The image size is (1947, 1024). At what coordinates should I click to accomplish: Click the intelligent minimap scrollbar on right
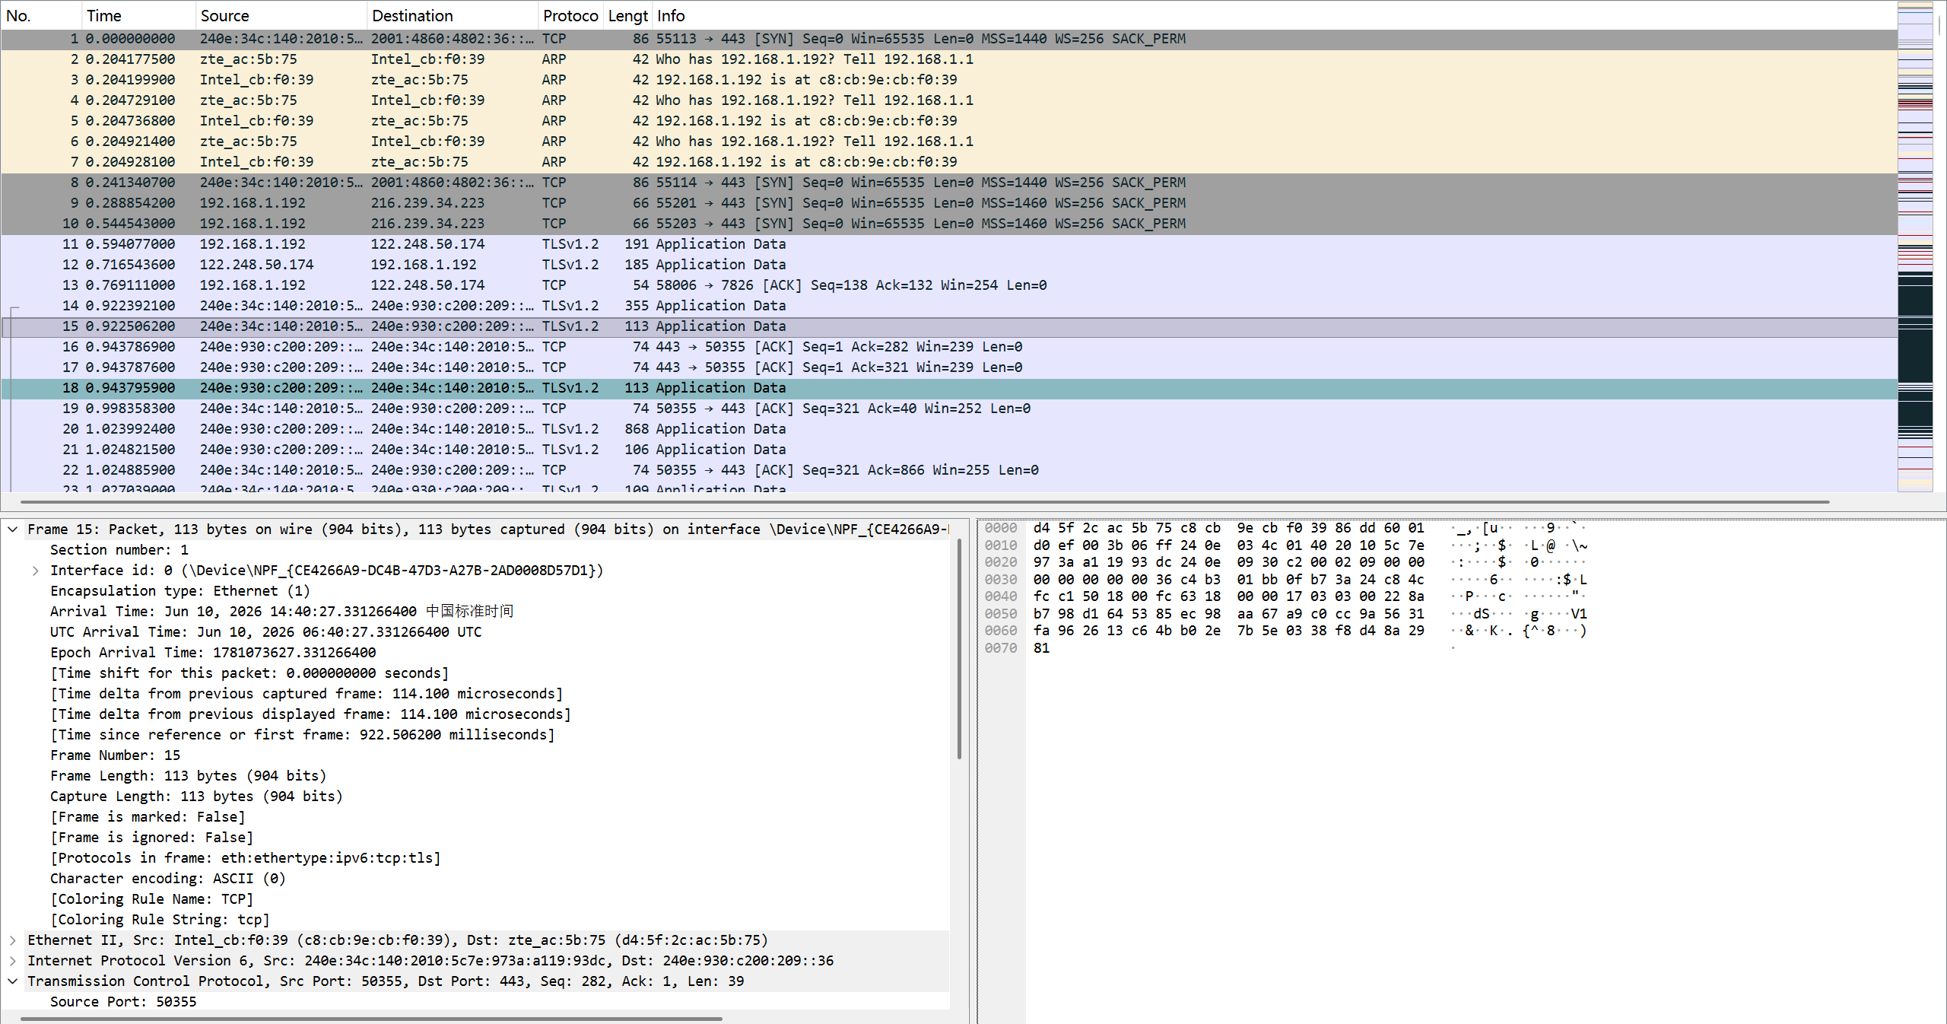click(1915, 246)
